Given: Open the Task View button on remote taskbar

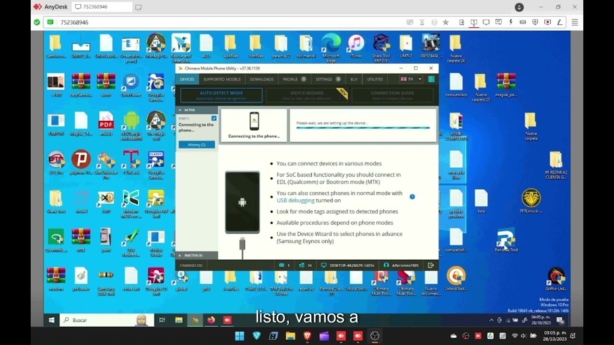Looking at the screenshot, I should (162, 320).
